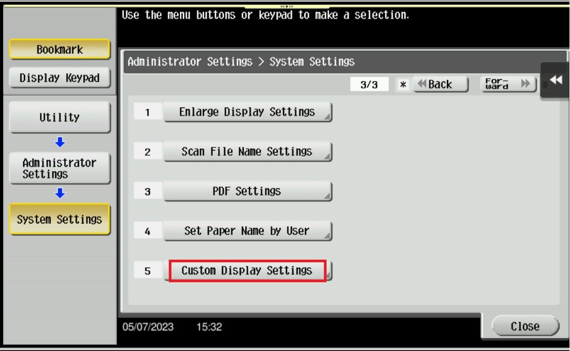Click the 3/3 page indicator
The width and height of the screenshot is (570, 351).
point(369,84)
